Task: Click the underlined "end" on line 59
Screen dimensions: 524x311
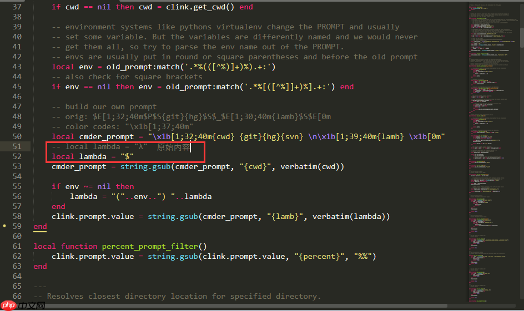Action: (40, 227)
